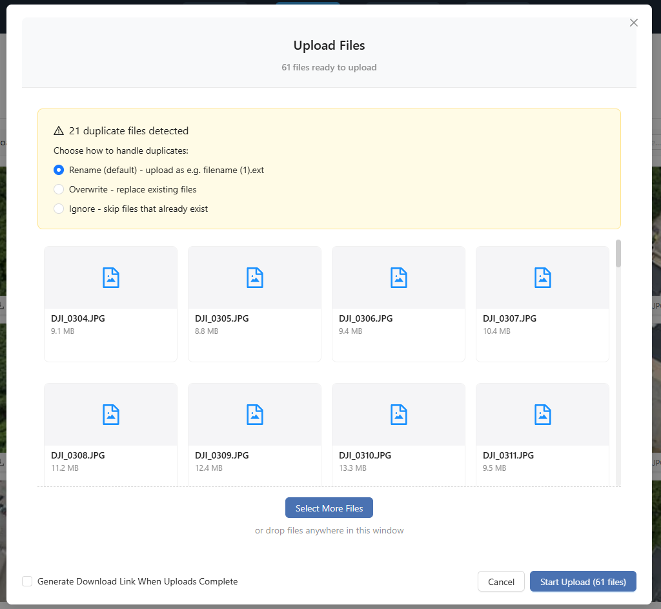Click the warning triangle icon for duplicates
Screen dimensions: 661x609
tap(59, 130)
